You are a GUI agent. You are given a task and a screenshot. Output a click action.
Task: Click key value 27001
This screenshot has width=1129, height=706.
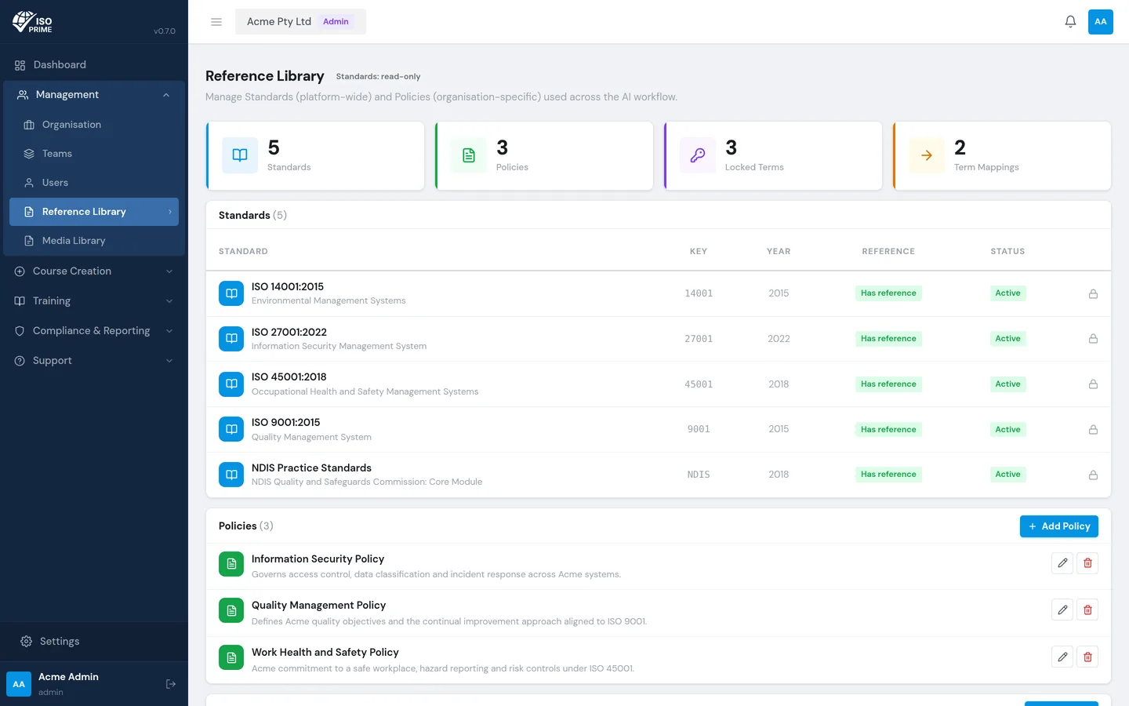(x=699, y=339)
